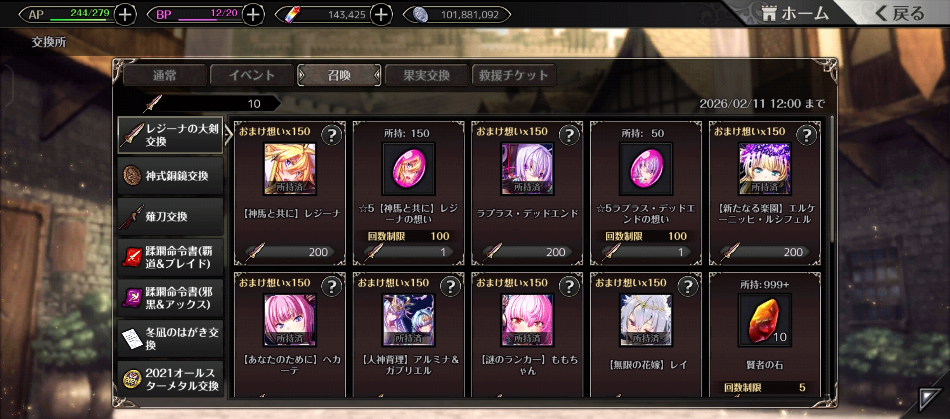Click the item list vertical scrollbar
950x419 pixels.
[832, 178]
